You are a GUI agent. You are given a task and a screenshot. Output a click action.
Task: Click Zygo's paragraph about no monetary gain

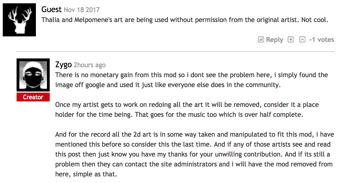(x=192, y=80)
